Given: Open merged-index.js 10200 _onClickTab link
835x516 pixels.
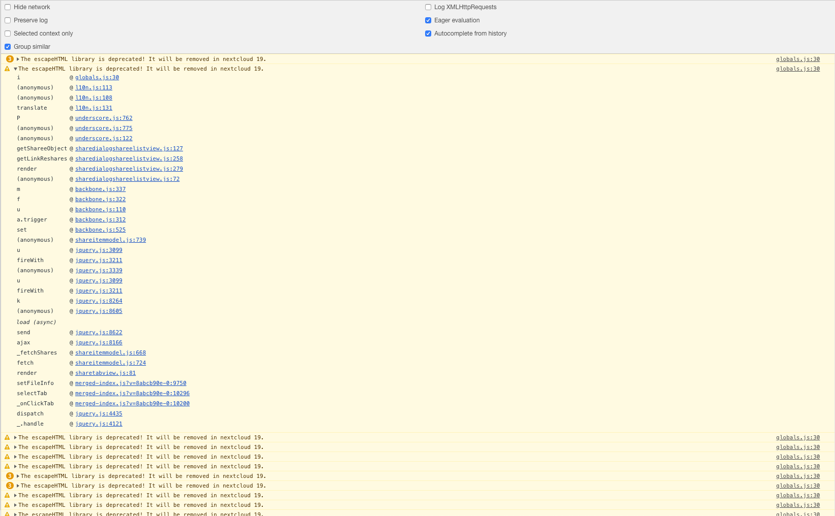Looking at the screenshot, I should 132,403.
